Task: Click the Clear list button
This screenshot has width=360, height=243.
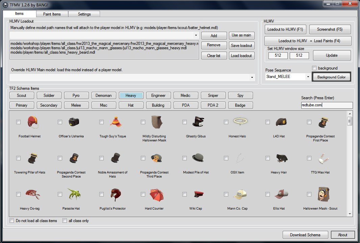Action: (214, 56)
